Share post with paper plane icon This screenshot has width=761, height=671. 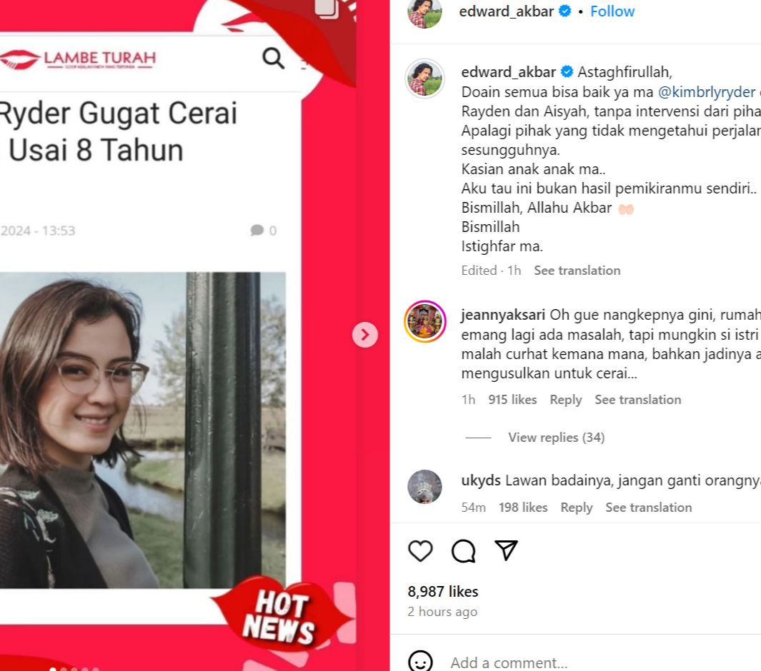pyautogui.click(x=506, y=550)
